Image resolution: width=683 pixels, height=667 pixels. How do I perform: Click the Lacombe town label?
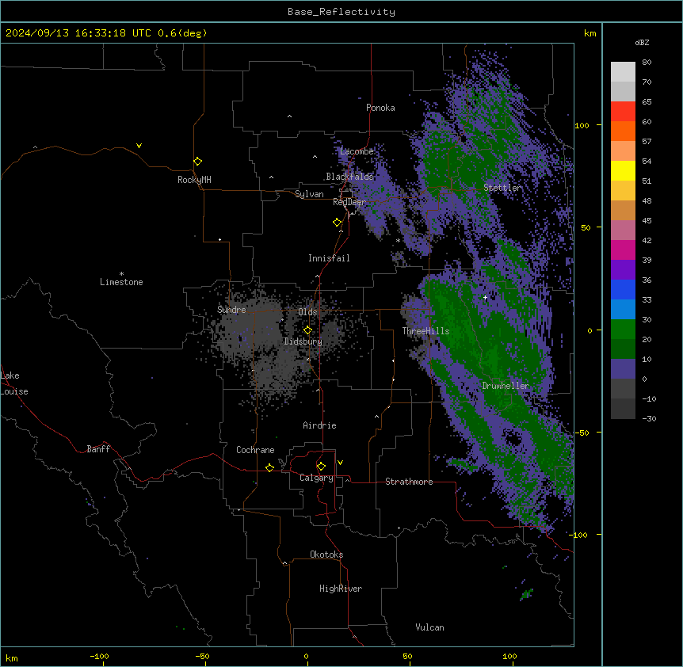coord(357,151)
